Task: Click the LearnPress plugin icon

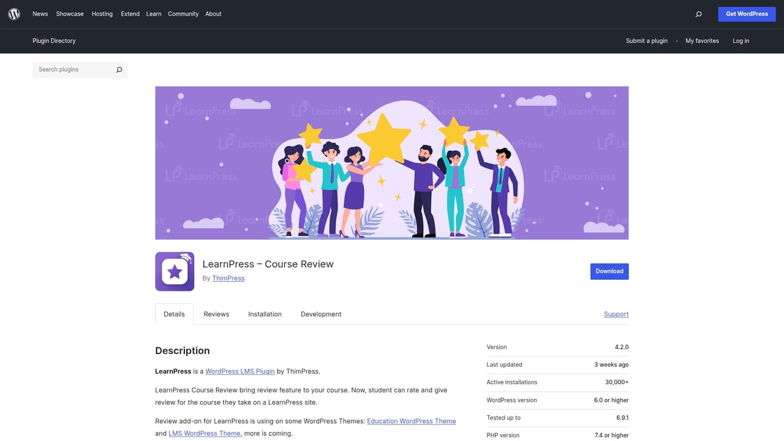Action: click(x=175, y=271)
